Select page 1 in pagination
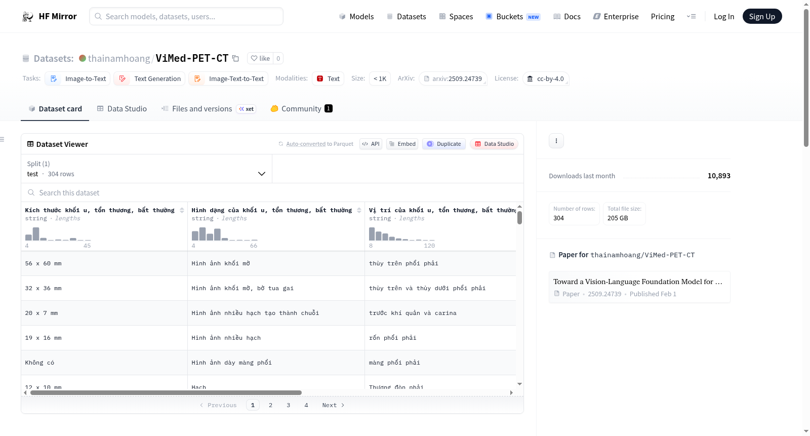 (253, 405)
